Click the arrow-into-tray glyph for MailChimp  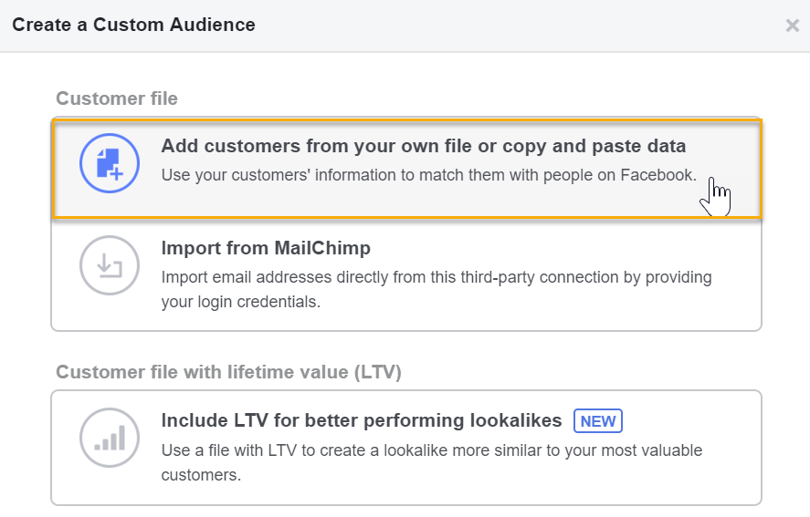[110, 265]
